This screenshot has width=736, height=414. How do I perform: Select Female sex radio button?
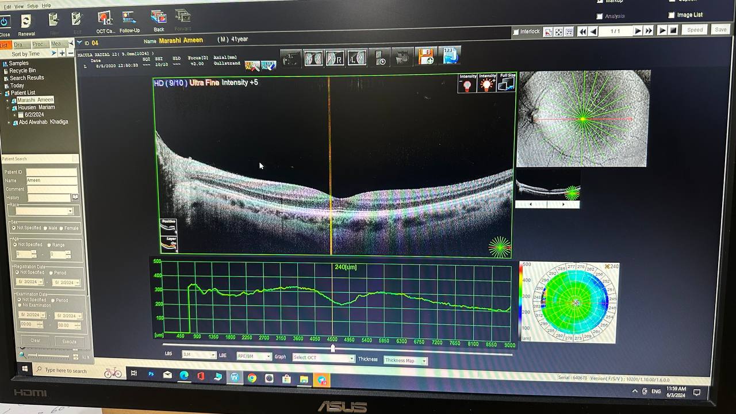coord(62,228)
